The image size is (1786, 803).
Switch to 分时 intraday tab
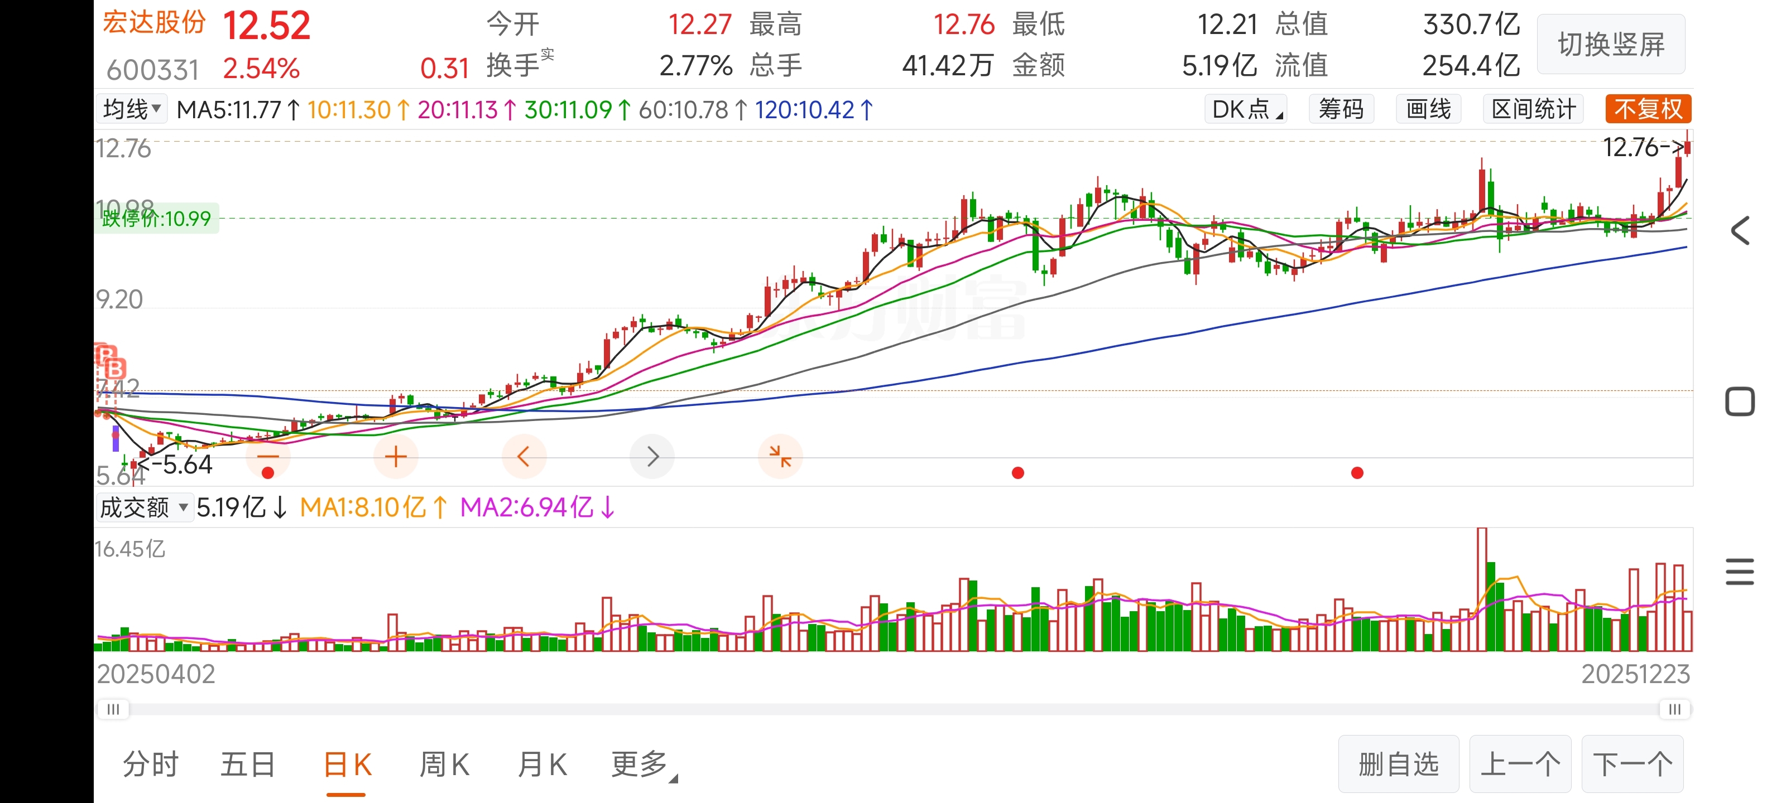point(151,765)
